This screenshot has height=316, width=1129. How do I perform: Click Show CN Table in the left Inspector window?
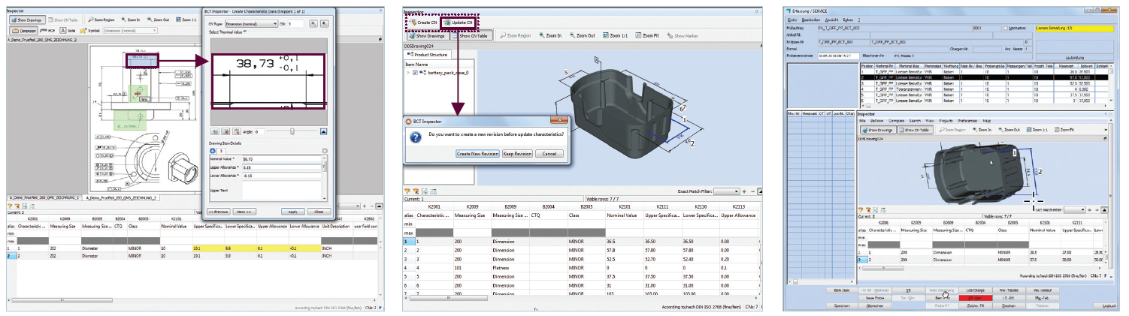pos(62,20)
